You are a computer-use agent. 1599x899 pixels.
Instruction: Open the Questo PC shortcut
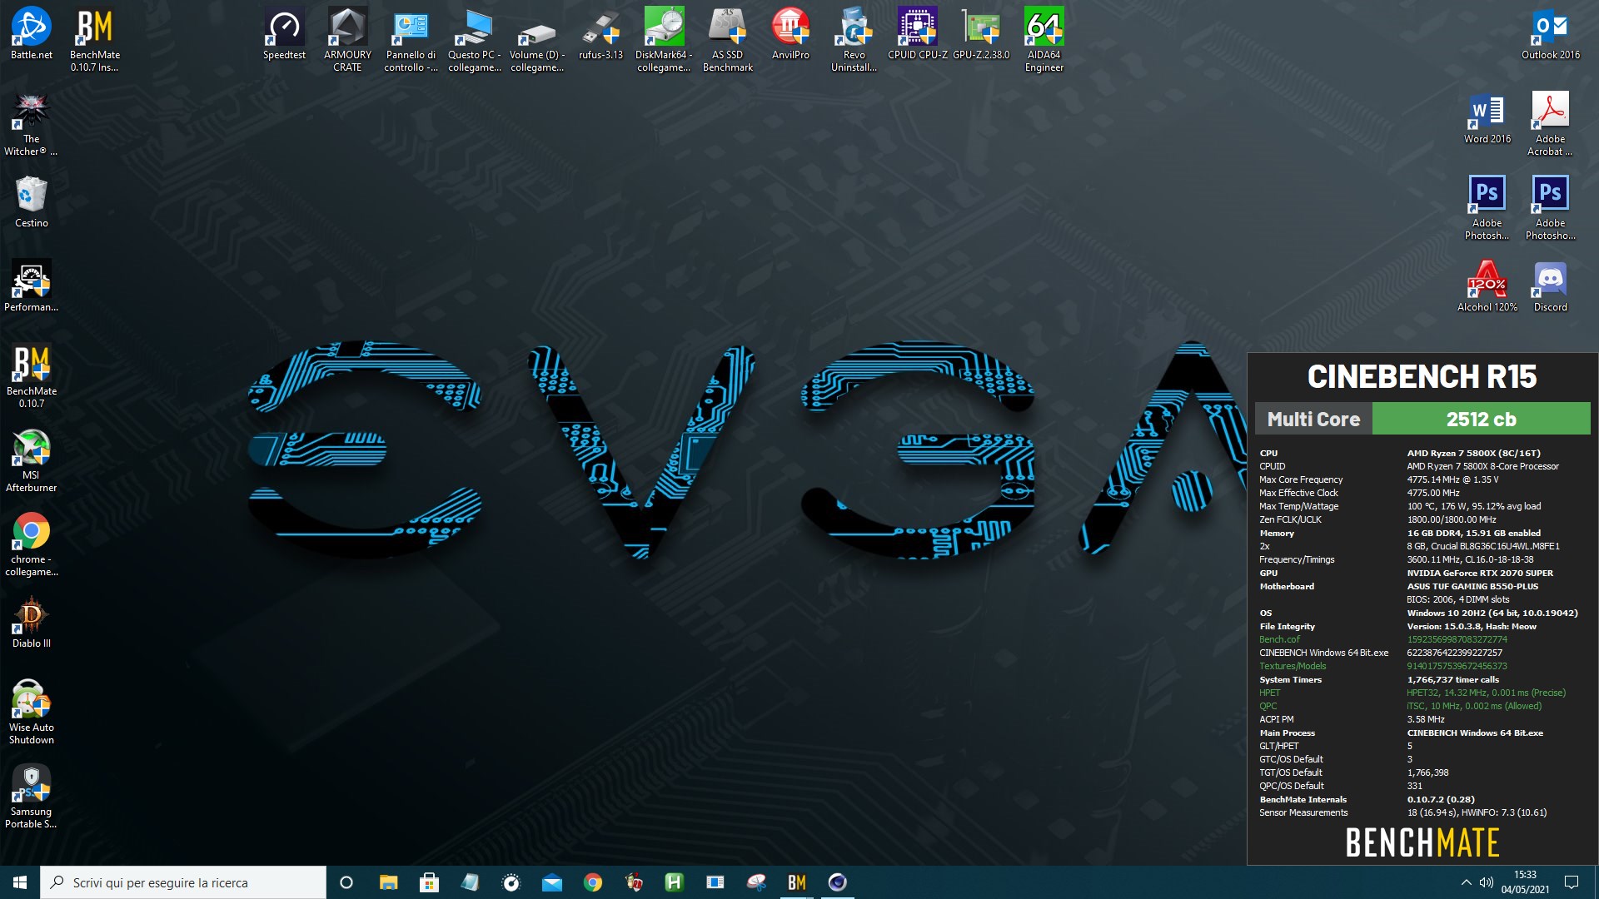tap(475, 39)
